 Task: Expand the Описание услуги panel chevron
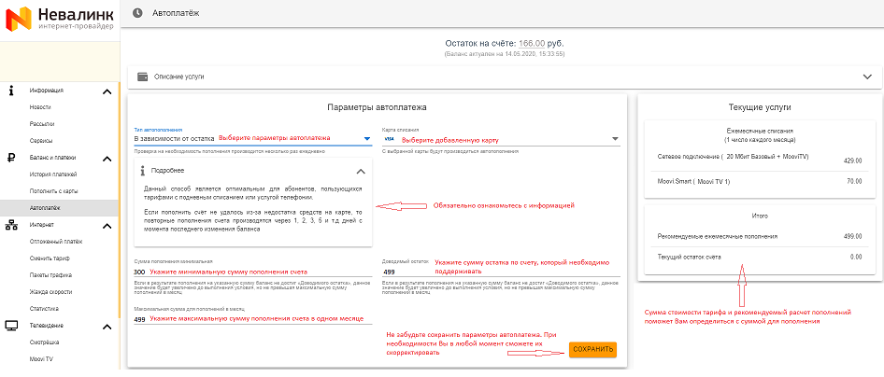(x=864, y=77)
